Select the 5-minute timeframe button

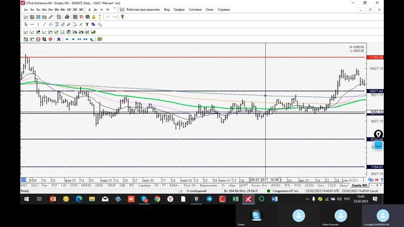point(38,9)
